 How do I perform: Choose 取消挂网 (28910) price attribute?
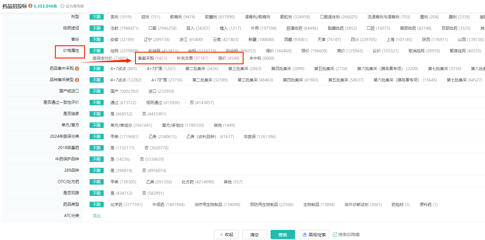pos(424,51)
